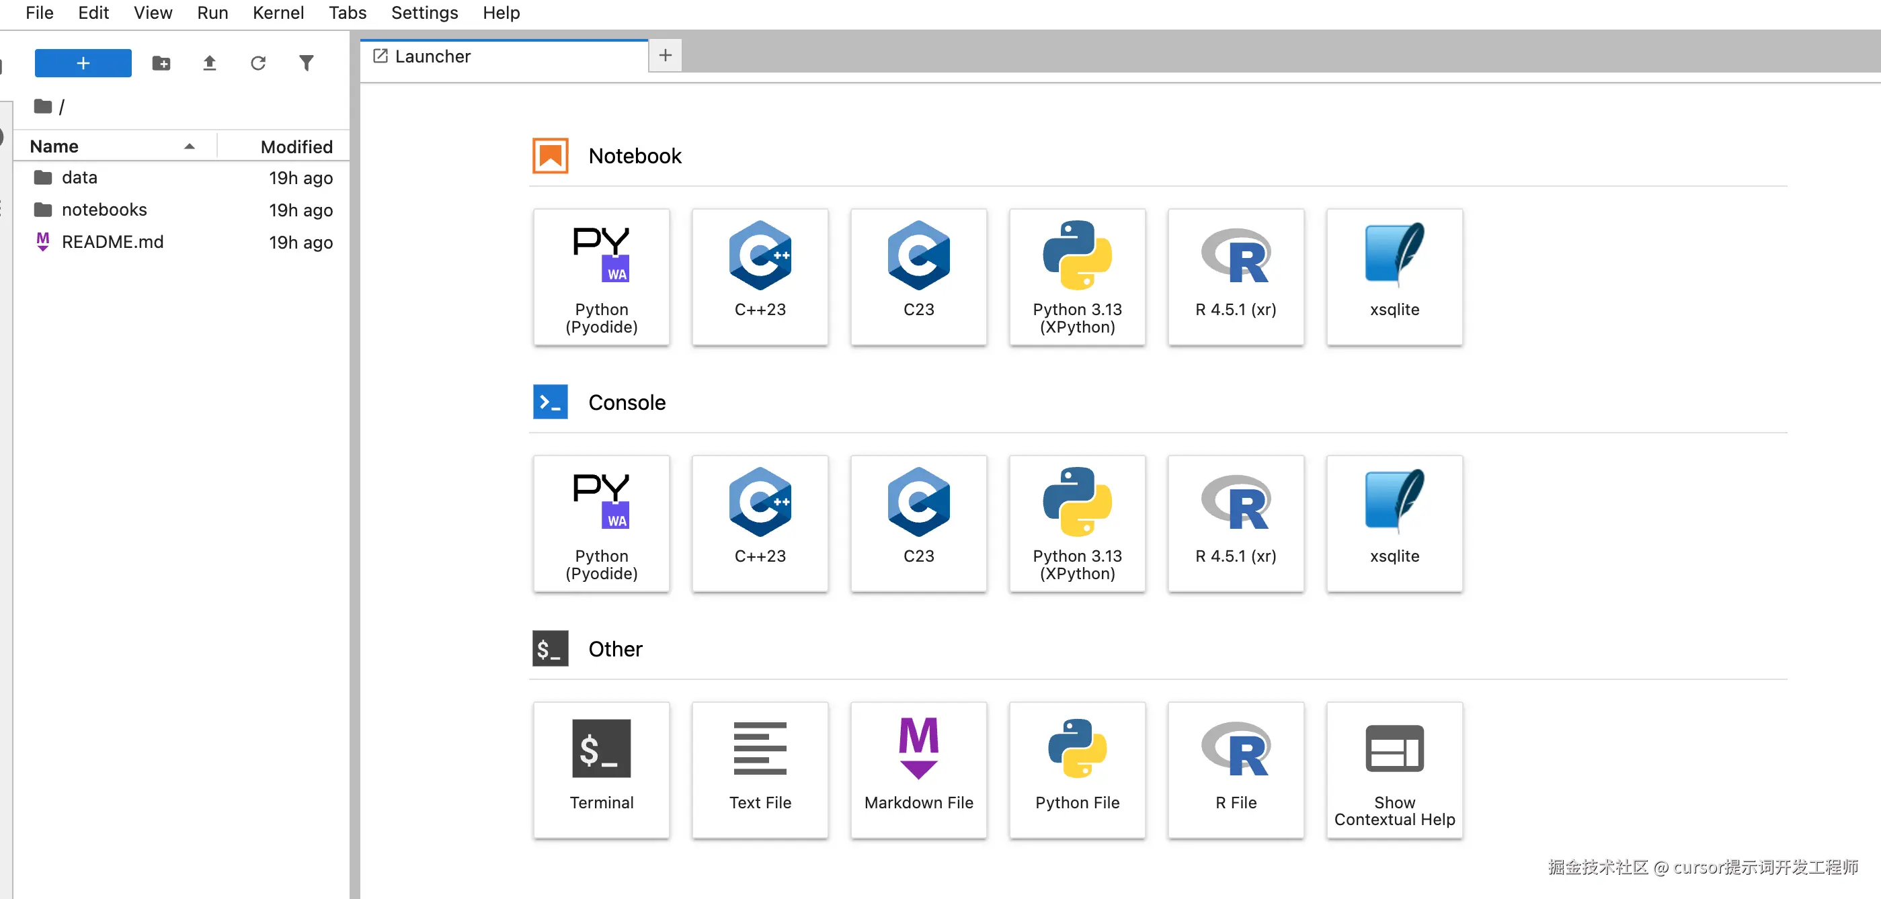Launch Python (Pyodide) notebook
Screen dimensions: 1881x899
coord(601,277)
